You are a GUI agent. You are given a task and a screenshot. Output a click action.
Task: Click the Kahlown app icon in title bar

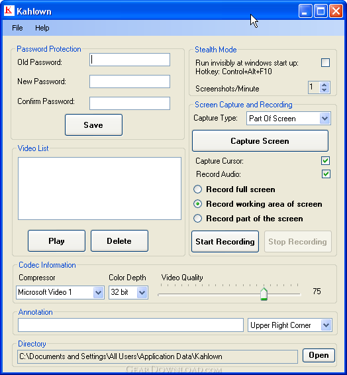9,11
